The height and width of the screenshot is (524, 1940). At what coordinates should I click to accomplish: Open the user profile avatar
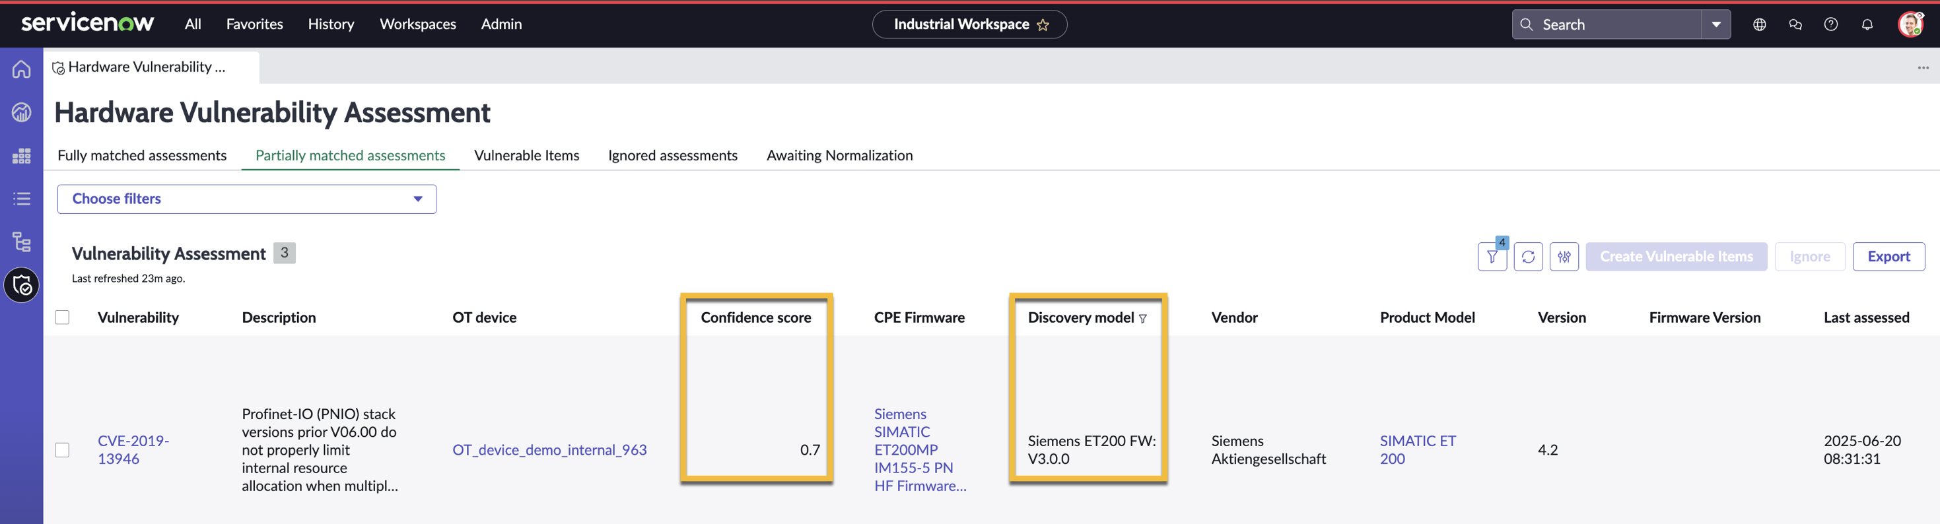(x=1911, y=24)
